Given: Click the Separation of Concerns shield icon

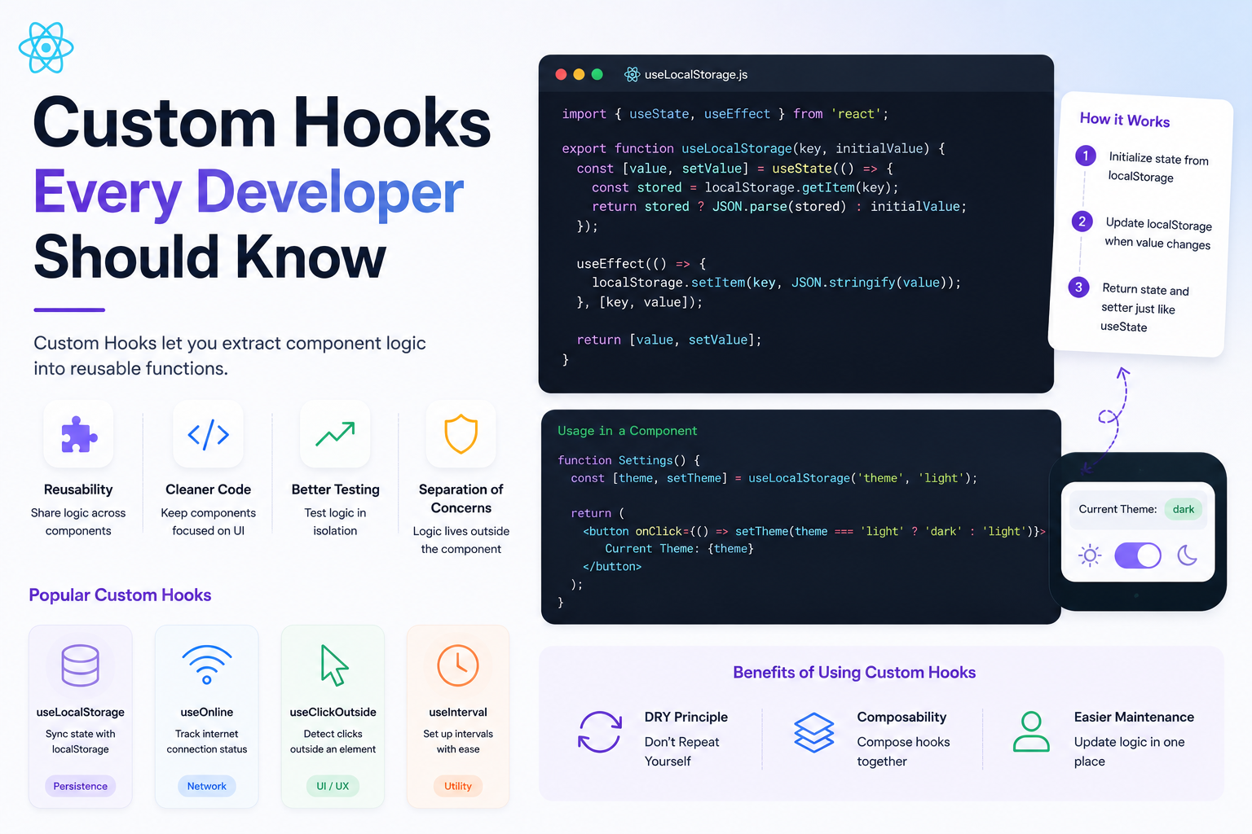Looking at the screenshot, I should coord(461,434).
